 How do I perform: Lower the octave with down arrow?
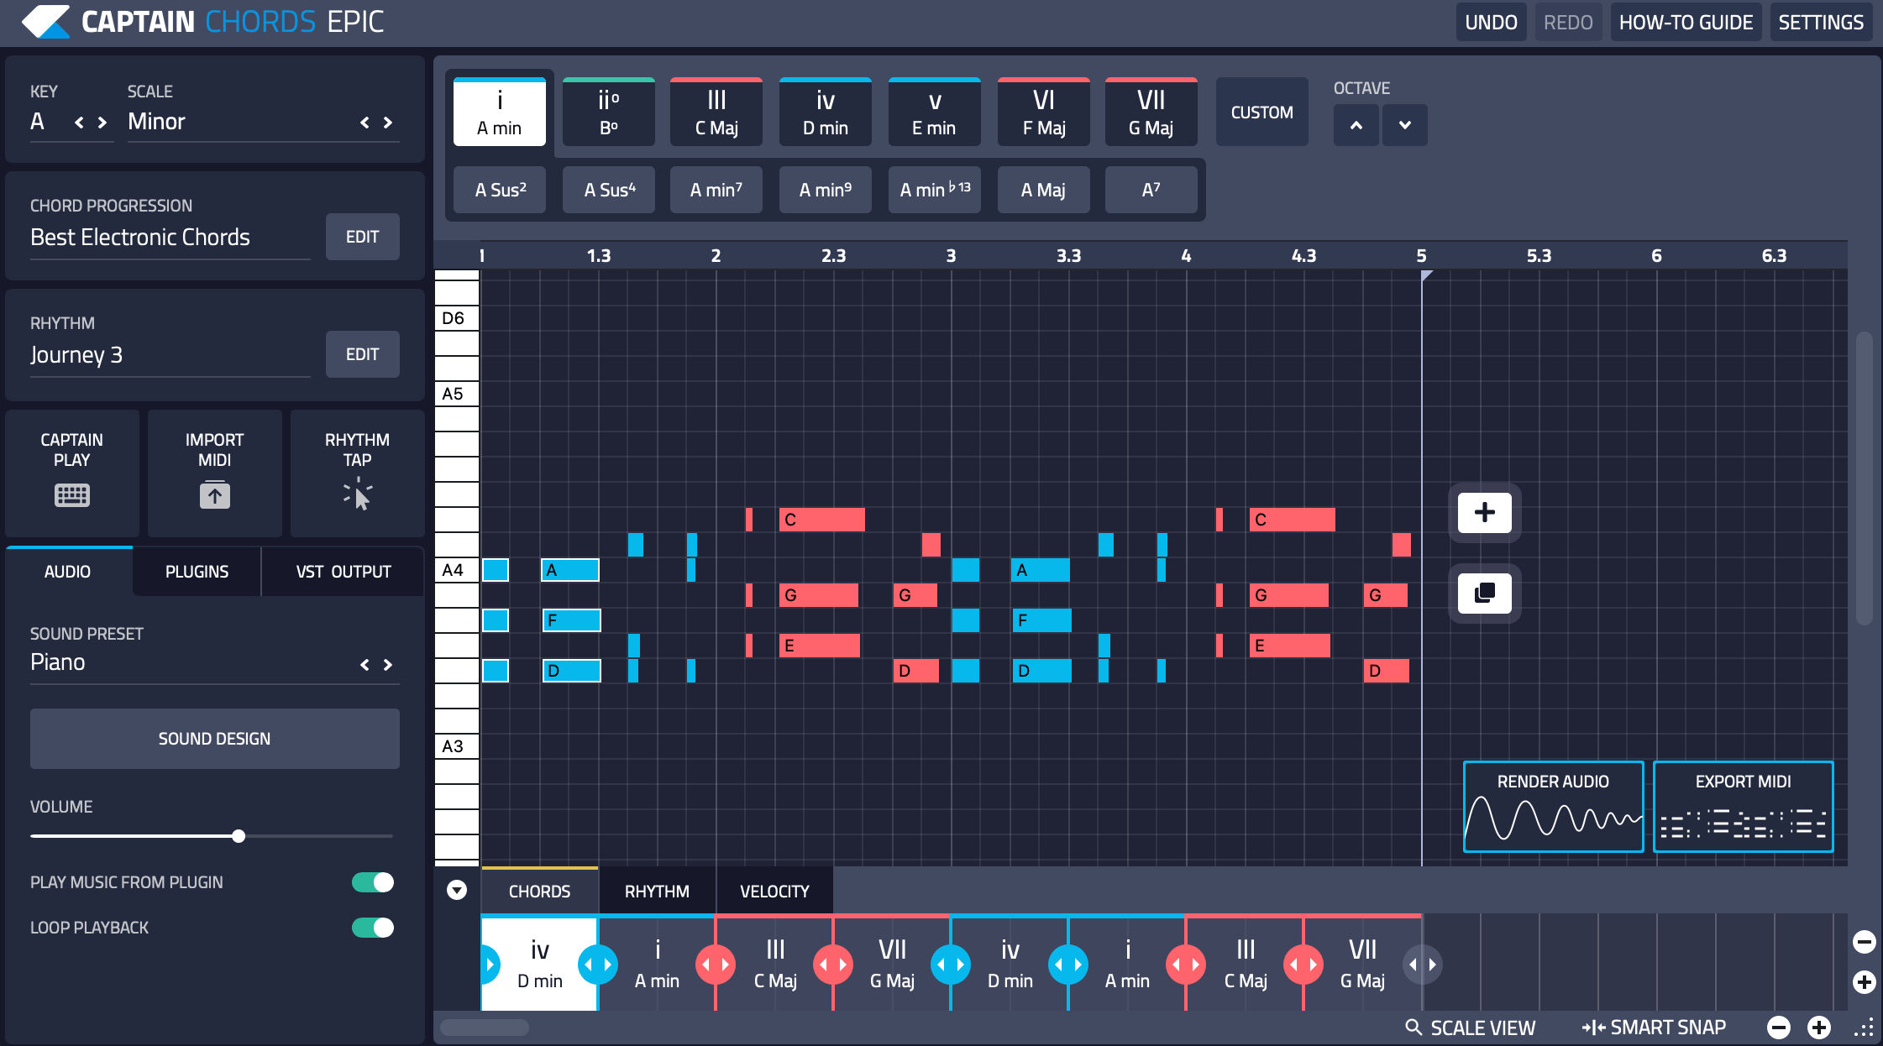(1405, 125)
